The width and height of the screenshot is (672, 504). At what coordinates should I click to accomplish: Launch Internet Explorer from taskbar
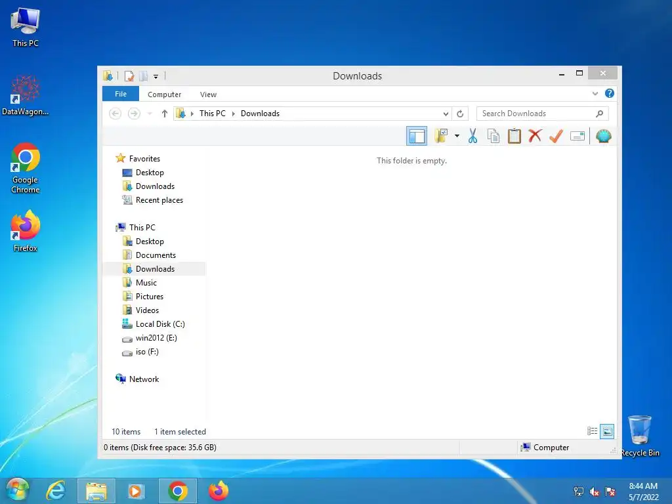point(56,491)
